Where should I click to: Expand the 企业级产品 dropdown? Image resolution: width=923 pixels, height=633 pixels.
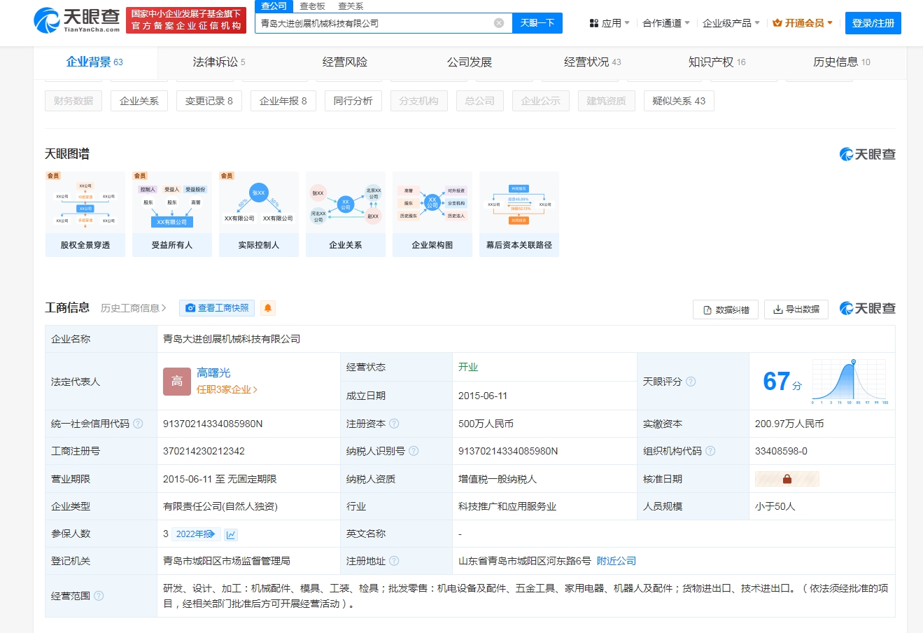(731, 23)
